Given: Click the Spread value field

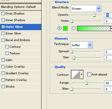Looking at the screenshot, I should (x=108, y=52).
